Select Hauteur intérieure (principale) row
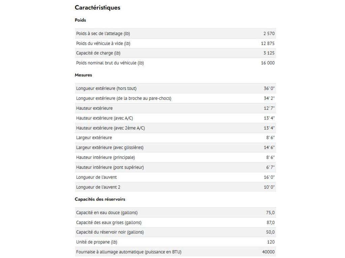Viewport: 345px width, 258px height. tap(175, 158)
